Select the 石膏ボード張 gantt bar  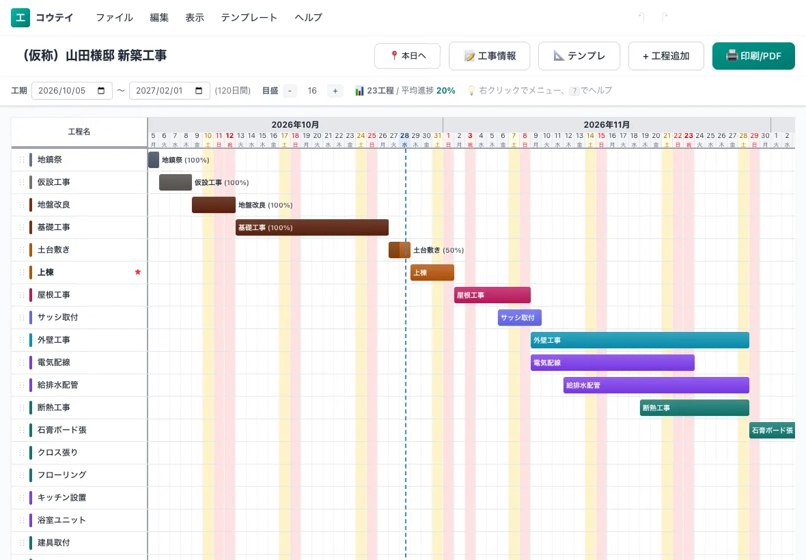[772, 430]
